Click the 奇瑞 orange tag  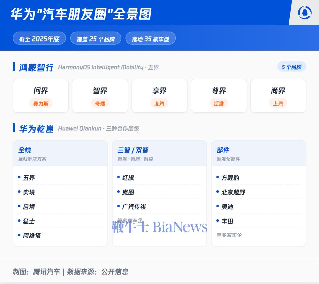tap(100, 103)
